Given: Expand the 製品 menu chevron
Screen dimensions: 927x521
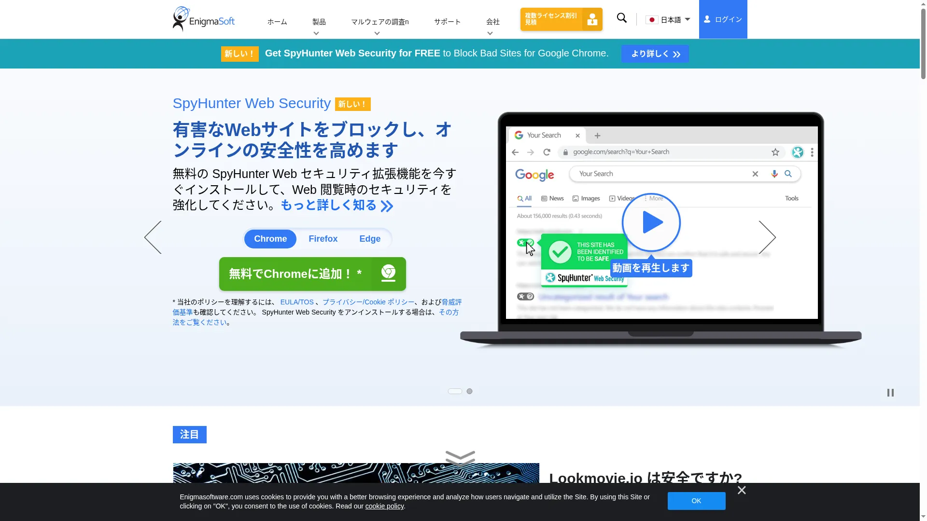Looking at the screenshot, I should [x=316, y=33].
